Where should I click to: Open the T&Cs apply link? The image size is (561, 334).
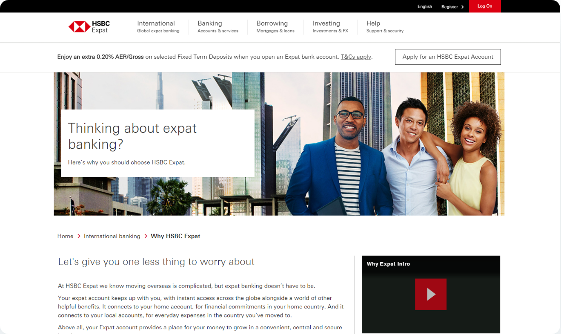(356, 57)
